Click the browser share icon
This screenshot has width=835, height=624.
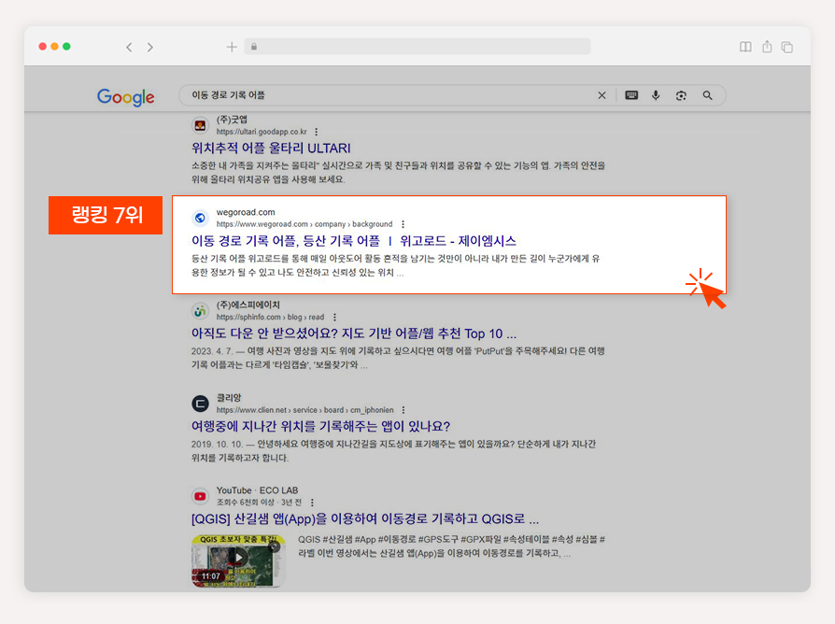pyautogui.click(x=767, y=47)
